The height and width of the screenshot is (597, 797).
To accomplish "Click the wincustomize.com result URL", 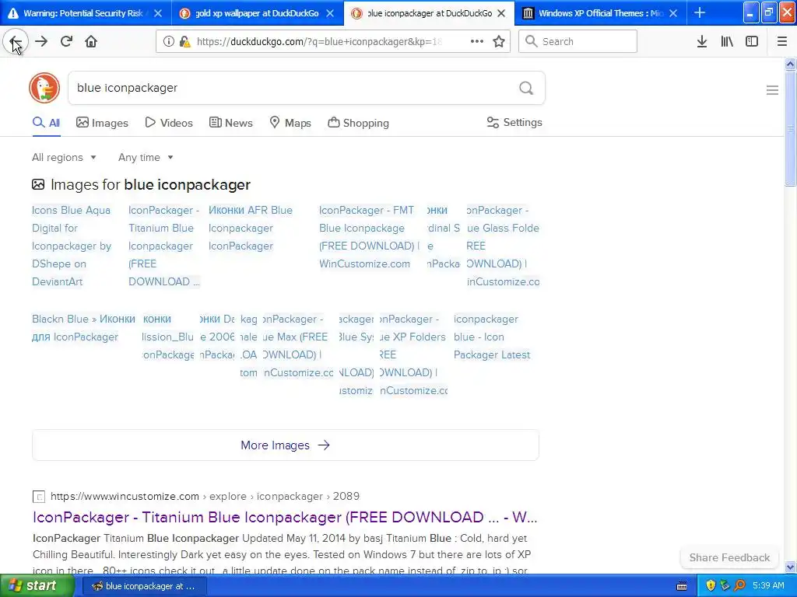I will 205,496.
